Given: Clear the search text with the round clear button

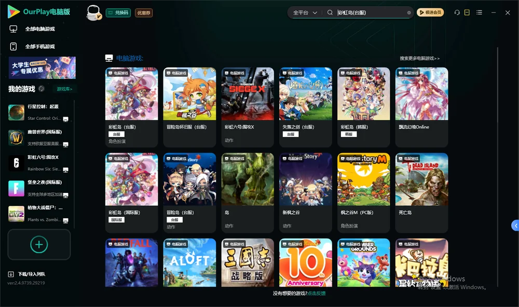Looking at the screenshot, I should pyautogui.click(x=409, y=12).
